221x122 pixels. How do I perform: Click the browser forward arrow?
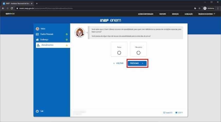[x=7, y=8]
